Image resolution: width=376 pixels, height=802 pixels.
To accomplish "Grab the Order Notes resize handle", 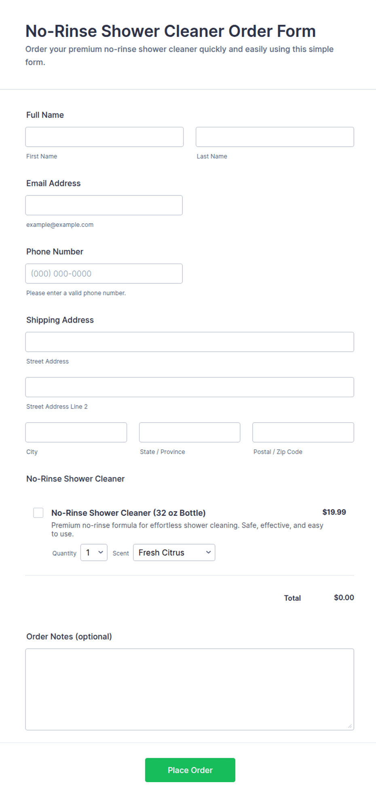I will (350, 726).
